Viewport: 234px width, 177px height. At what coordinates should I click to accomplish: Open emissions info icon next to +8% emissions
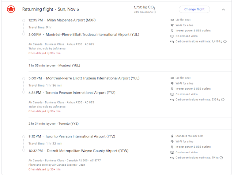[155, 12]
